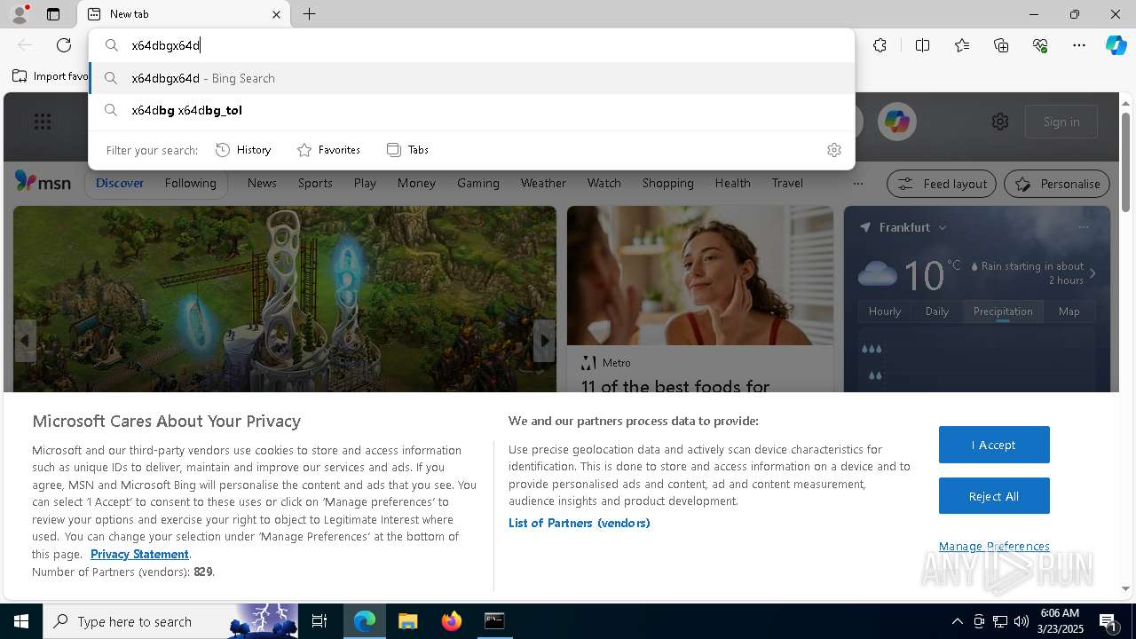The image size is (1136, 639).
Task: Select the 'x64dbg x64dbg_tol' suggestion
Action: tap(471, 110)
